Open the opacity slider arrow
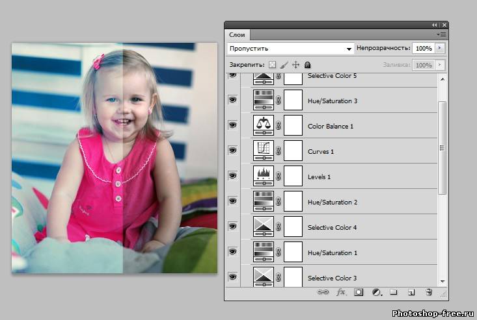Screen dimensions: 477x320 [x=441, y=49]
